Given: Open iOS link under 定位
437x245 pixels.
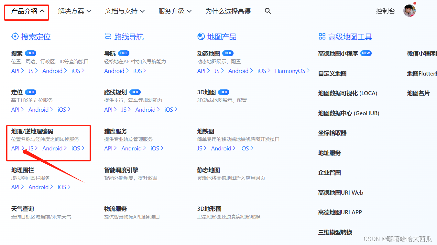Looking at the screenshot, I should [64, 109].
